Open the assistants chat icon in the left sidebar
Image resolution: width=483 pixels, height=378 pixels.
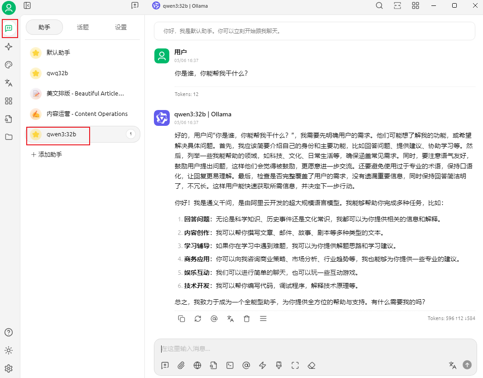click(9, 29)
